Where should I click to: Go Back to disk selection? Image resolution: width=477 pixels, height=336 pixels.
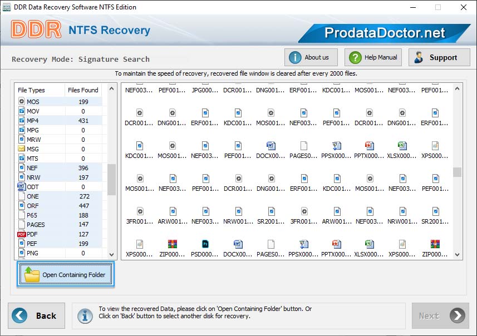[37, 315]
